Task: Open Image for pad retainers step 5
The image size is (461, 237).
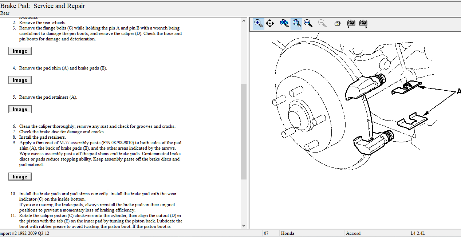Action: (x=20, y=110)
